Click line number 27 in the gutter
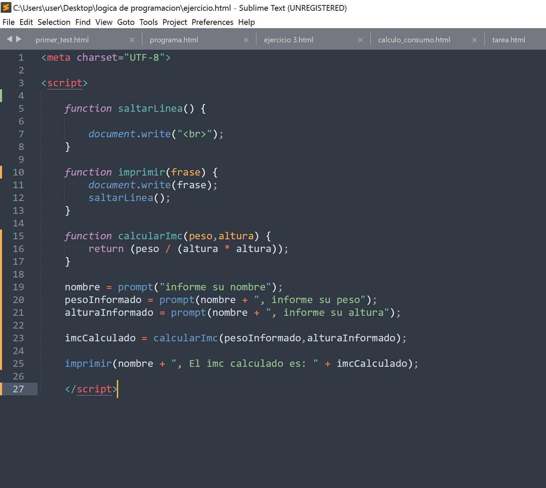The height and width of the screenshot is (488, 546). (18, 389)
